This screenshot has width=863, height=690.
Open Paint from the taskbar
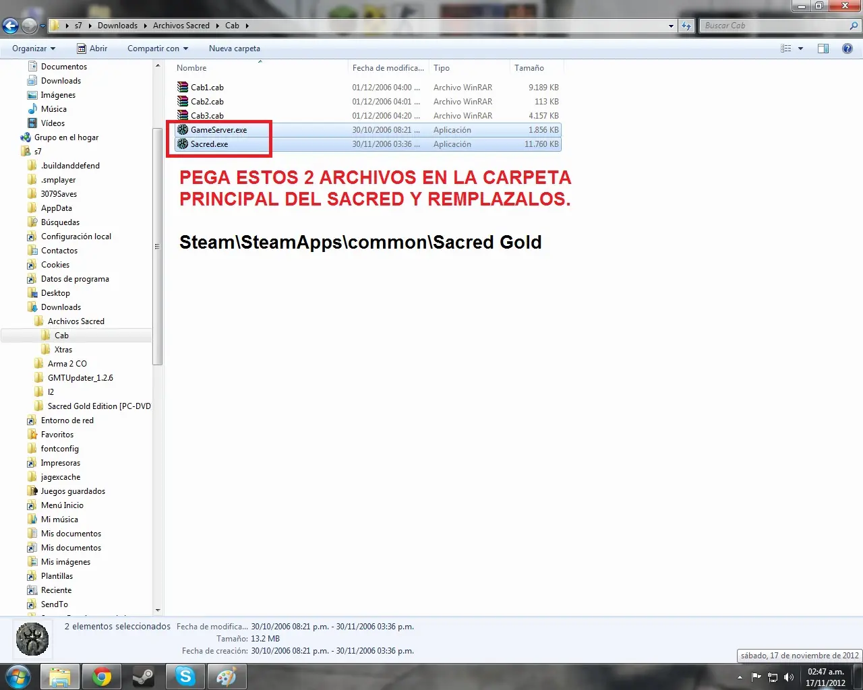point(226,677)
